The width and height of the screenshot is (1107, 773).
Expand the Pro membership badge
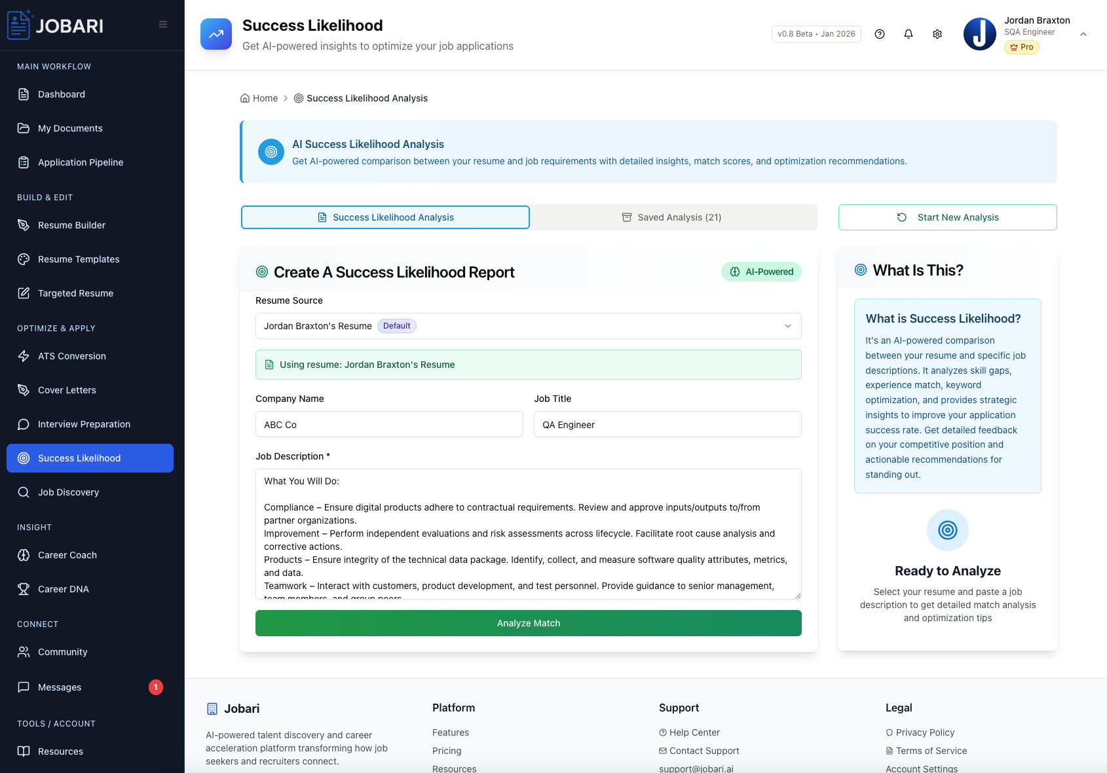click(1021, 47)
